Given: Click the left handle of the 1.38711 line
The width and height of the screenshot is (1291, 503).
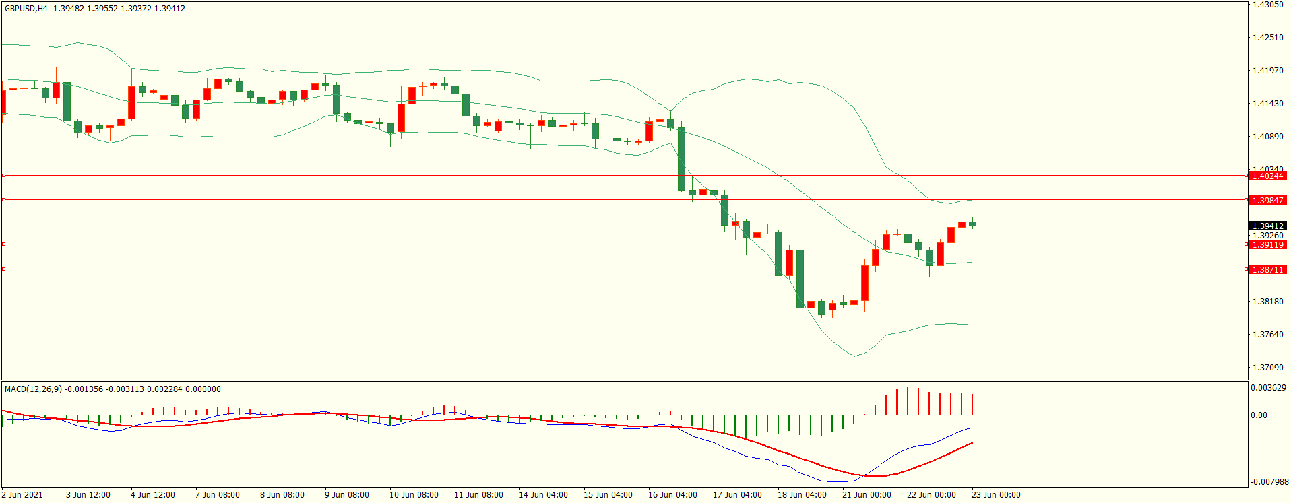Looking at the screenshot, I should [3, 269].
